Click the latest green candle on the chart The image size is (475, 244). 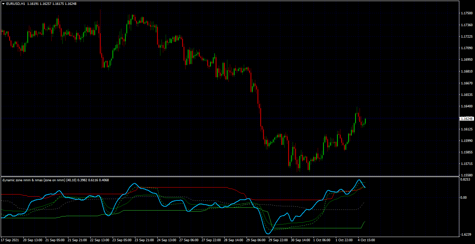[x=365, y=121]
